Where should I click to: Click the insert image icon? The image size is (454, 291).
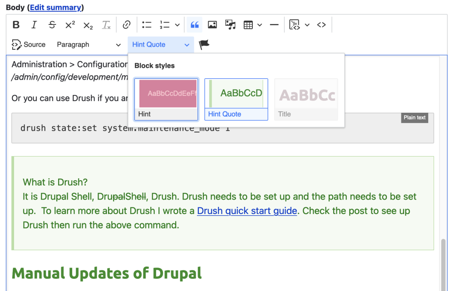click(212, 25)
